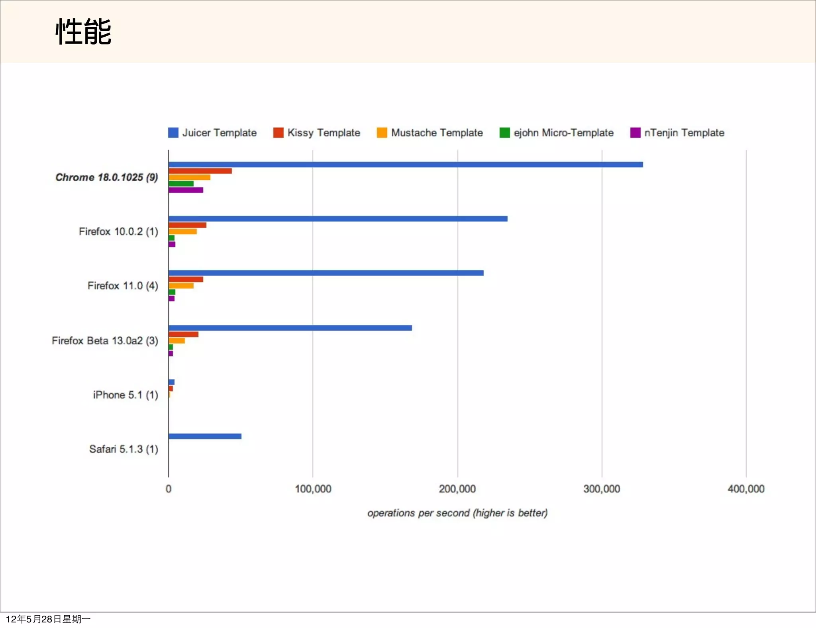816x628 pixels.
Task: Click the orange Mustache Template legend swatch
Action: [x=382, y=133]
